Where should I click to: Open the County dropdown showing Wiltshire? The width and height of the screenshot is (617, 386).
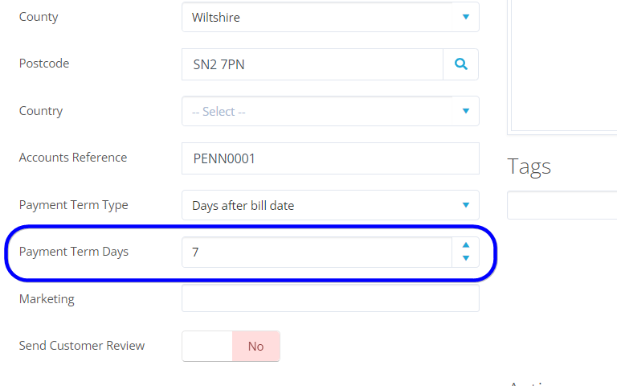(x=321, y=17)
